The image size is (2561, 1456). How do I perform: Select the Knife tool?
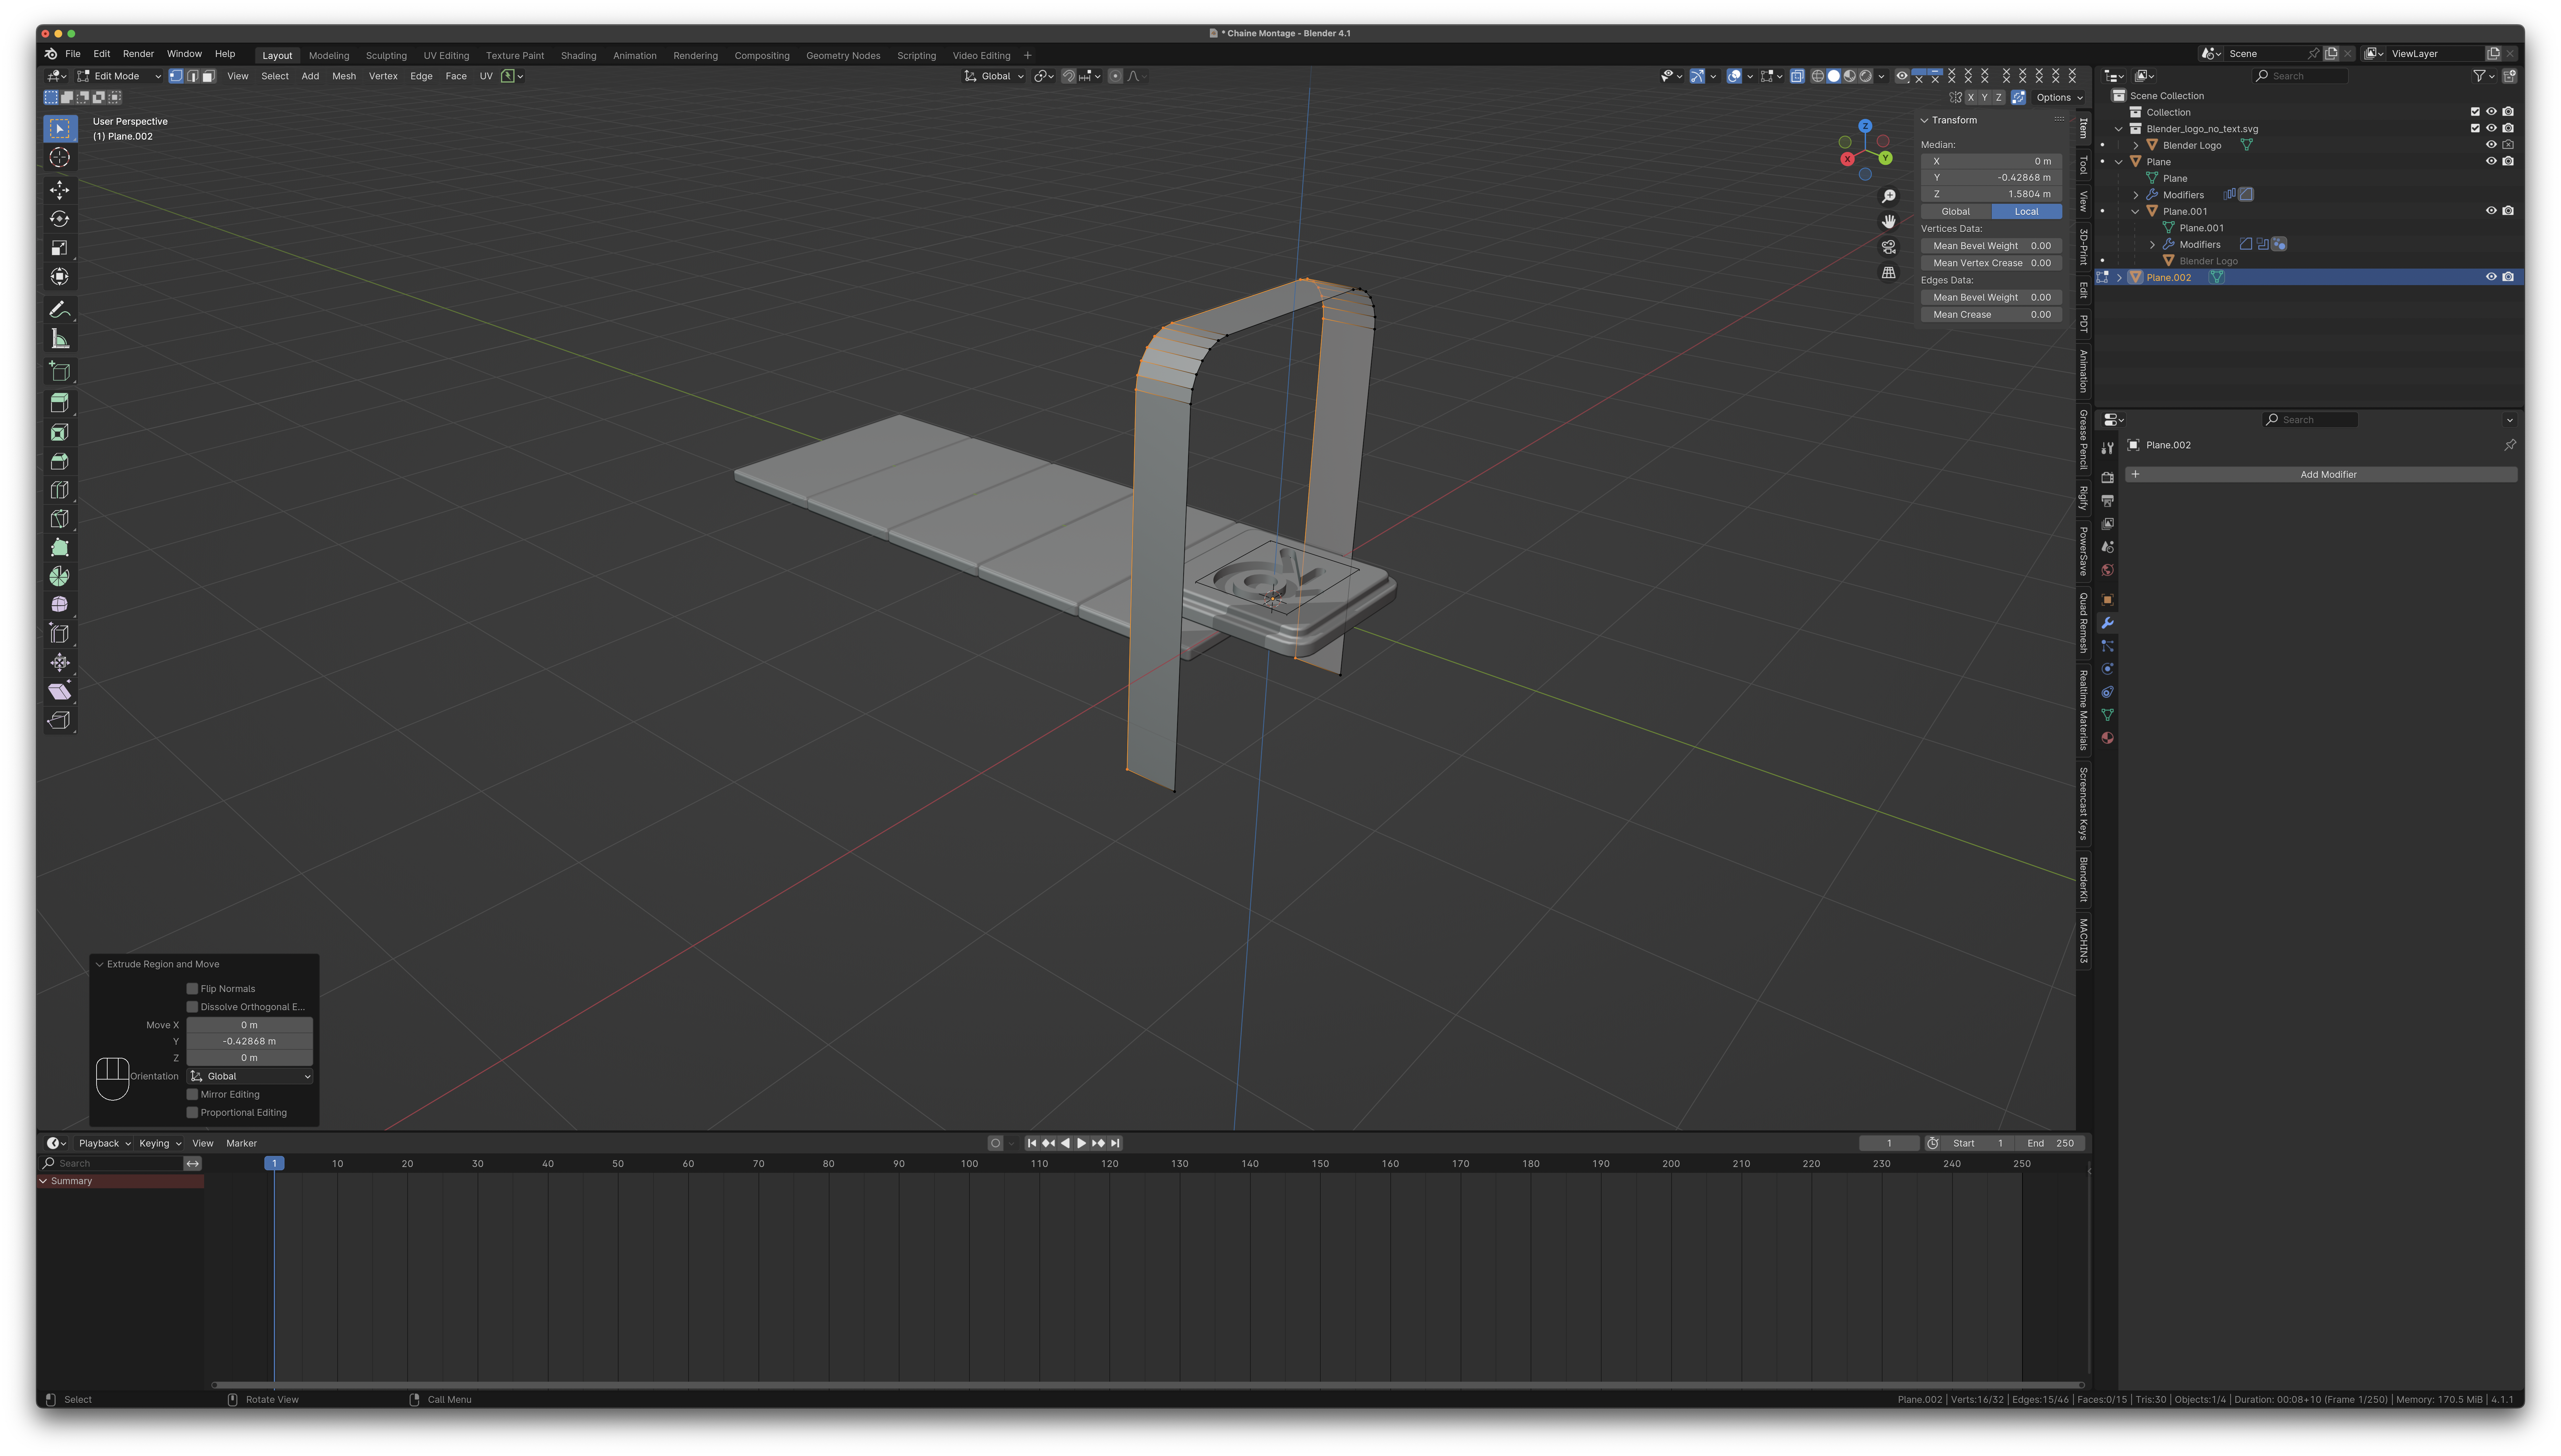coord(60,519)
